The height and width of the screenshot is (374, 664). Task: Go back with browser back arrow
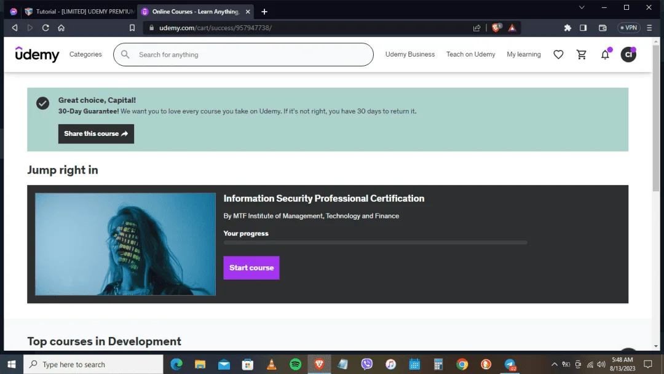pos(15,28)
